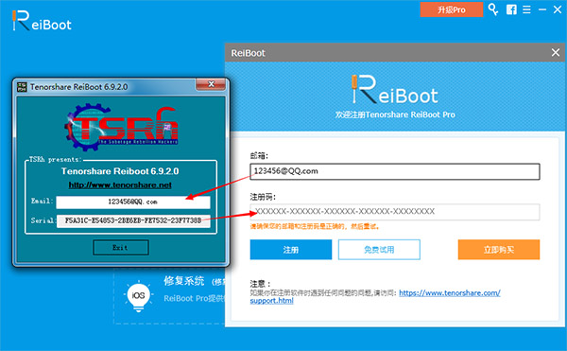Click the registration code input field
This screenshot has height=351, width=567.
394,212
